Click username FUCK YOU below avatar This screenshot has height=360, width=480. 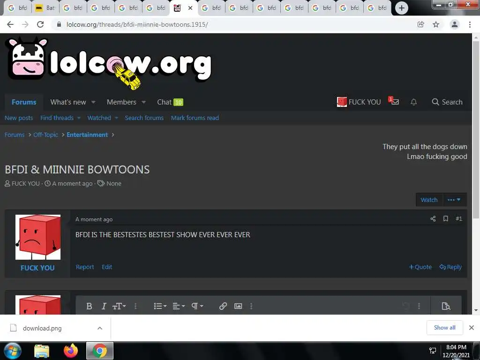pyautogui.click(x=37, y=268)
